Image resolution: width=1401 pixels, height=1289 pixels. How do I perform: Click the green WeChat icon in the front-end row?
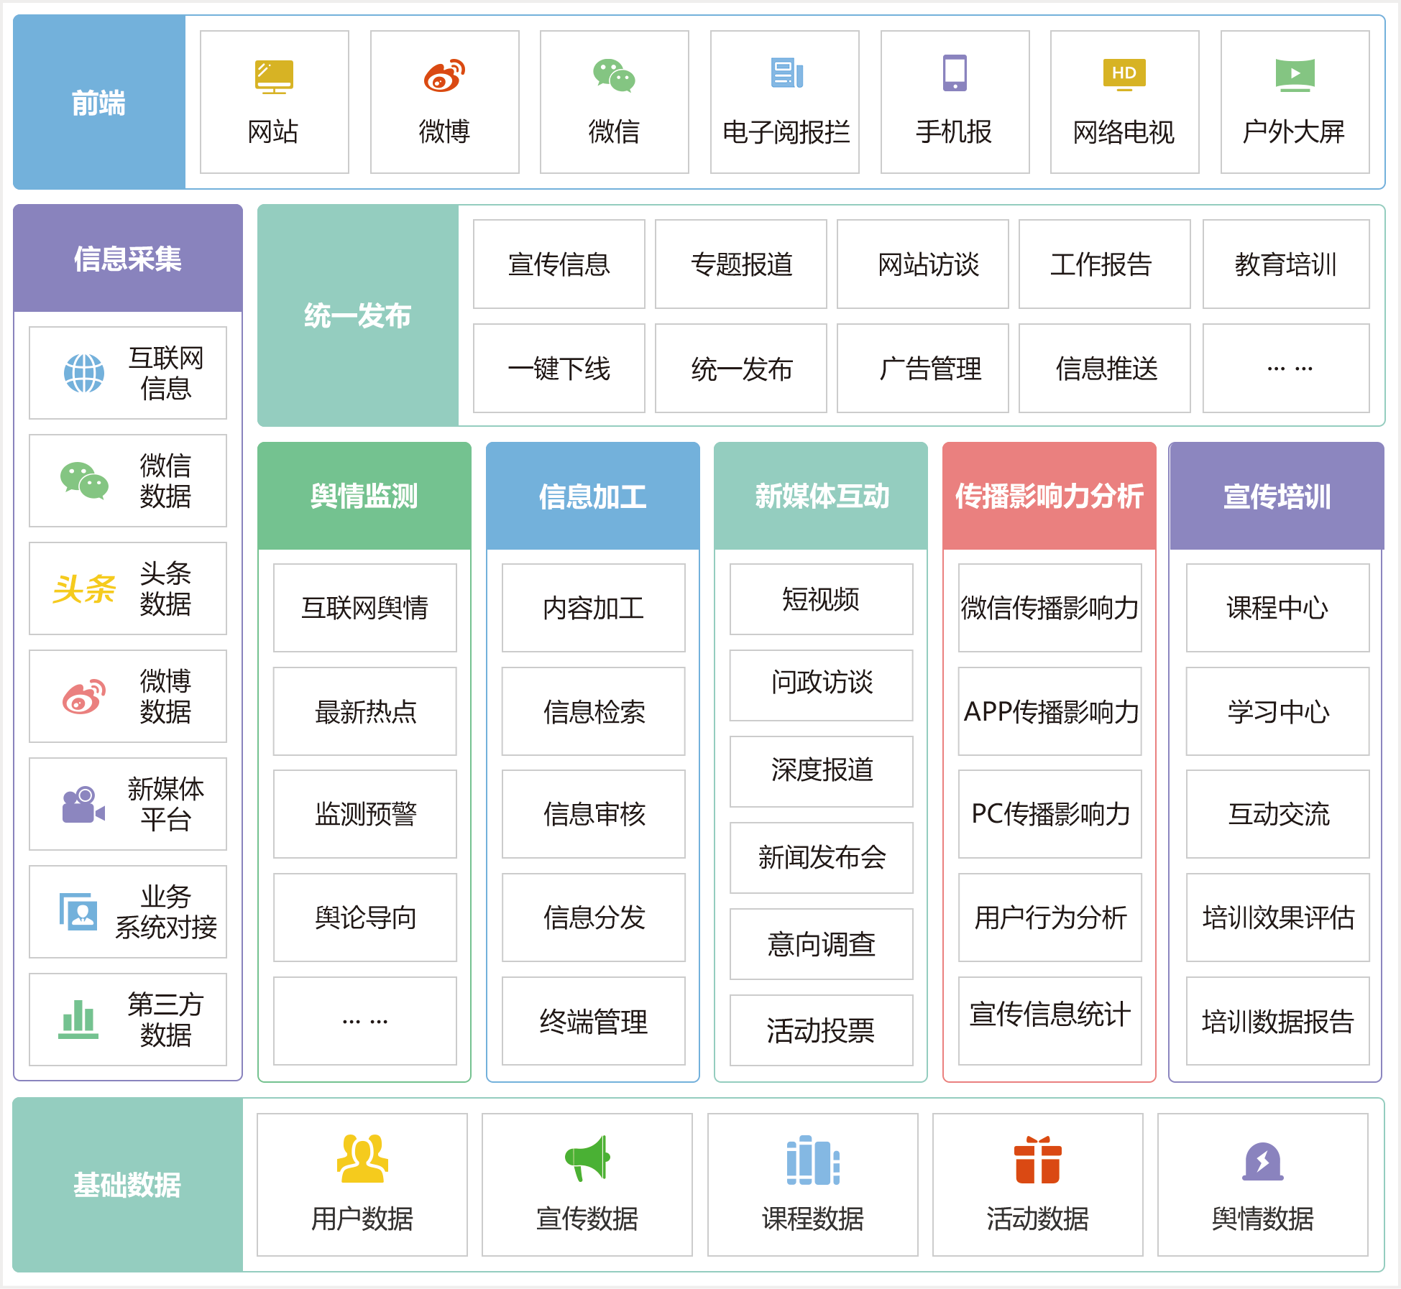(613, 75)
